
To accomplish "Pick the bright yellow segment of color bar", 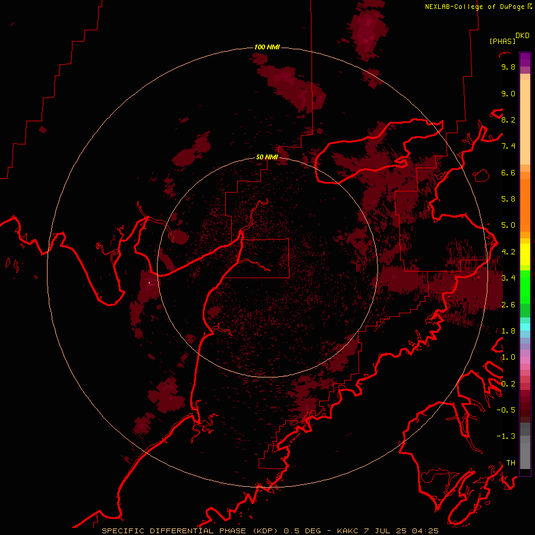I will tap(525, 254).
